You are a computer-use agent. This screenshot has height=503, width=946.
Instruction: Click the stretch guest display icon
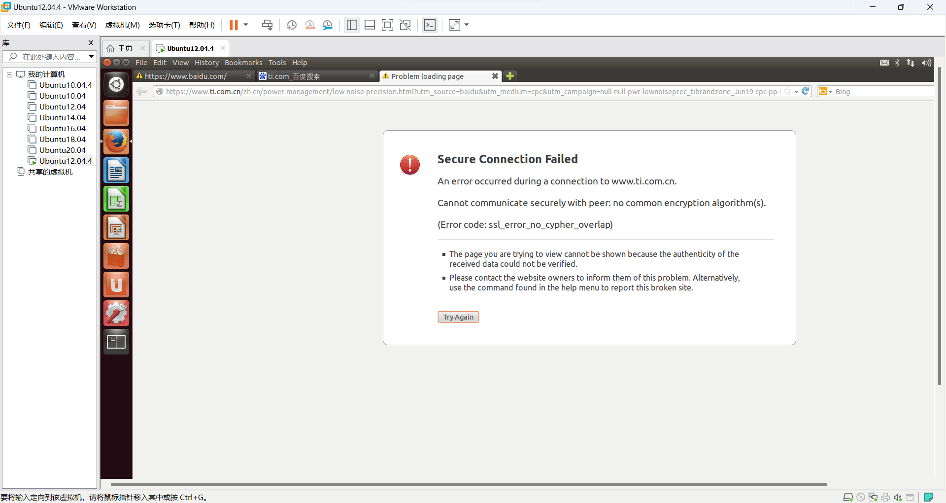tap(454, 25)
